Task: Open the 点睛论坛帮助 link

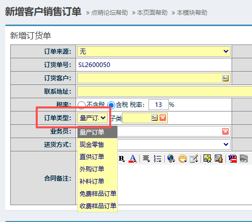Action: coord(109,13)
